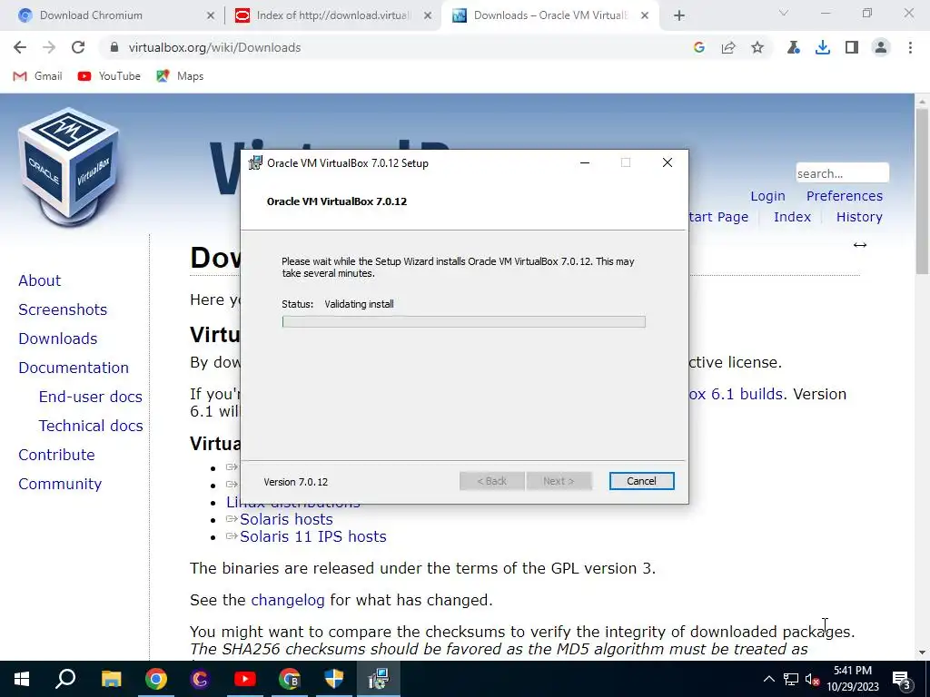Open YouTube app on taskbar
The height and width of the screenshot is (697, 930).
(245, 679)
